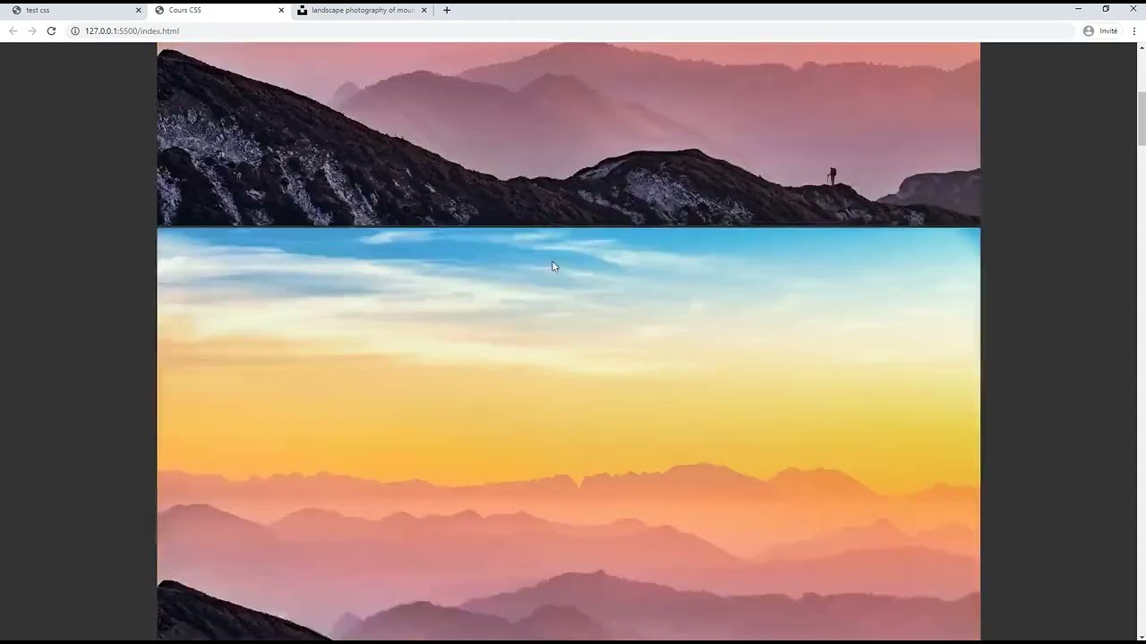View site information icon in address bar
Viewport: 1146px width, 644px height.
[75, 30]
